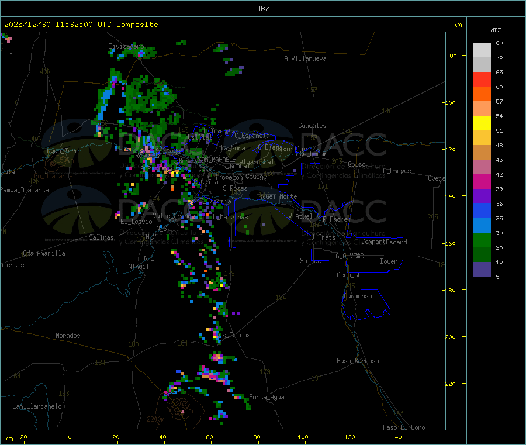This screenshot has width=526, height=445.
Task: Click the 'dBZ' title at the top
Action: point(263,9)
